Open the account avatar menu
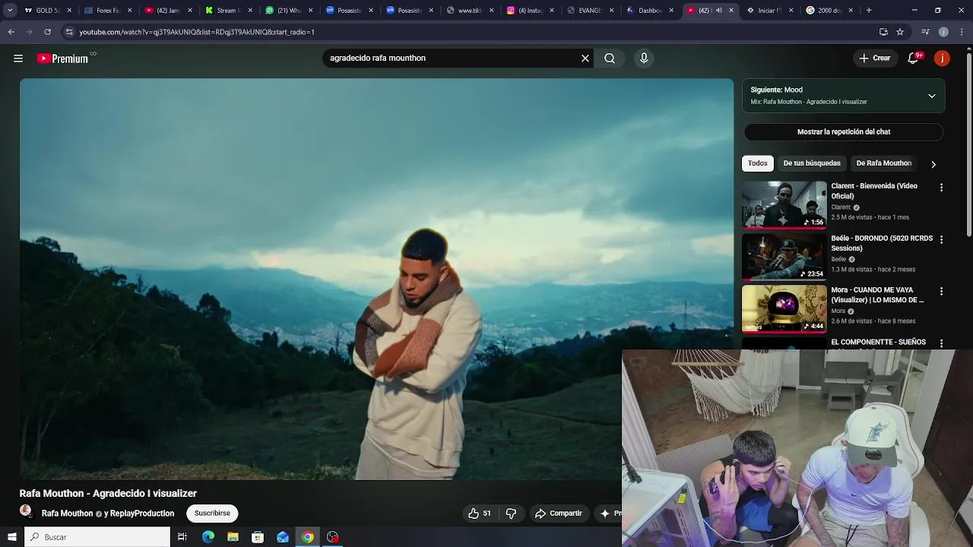The height and width of the screenshot is (547, 973). tap(942, 58)
